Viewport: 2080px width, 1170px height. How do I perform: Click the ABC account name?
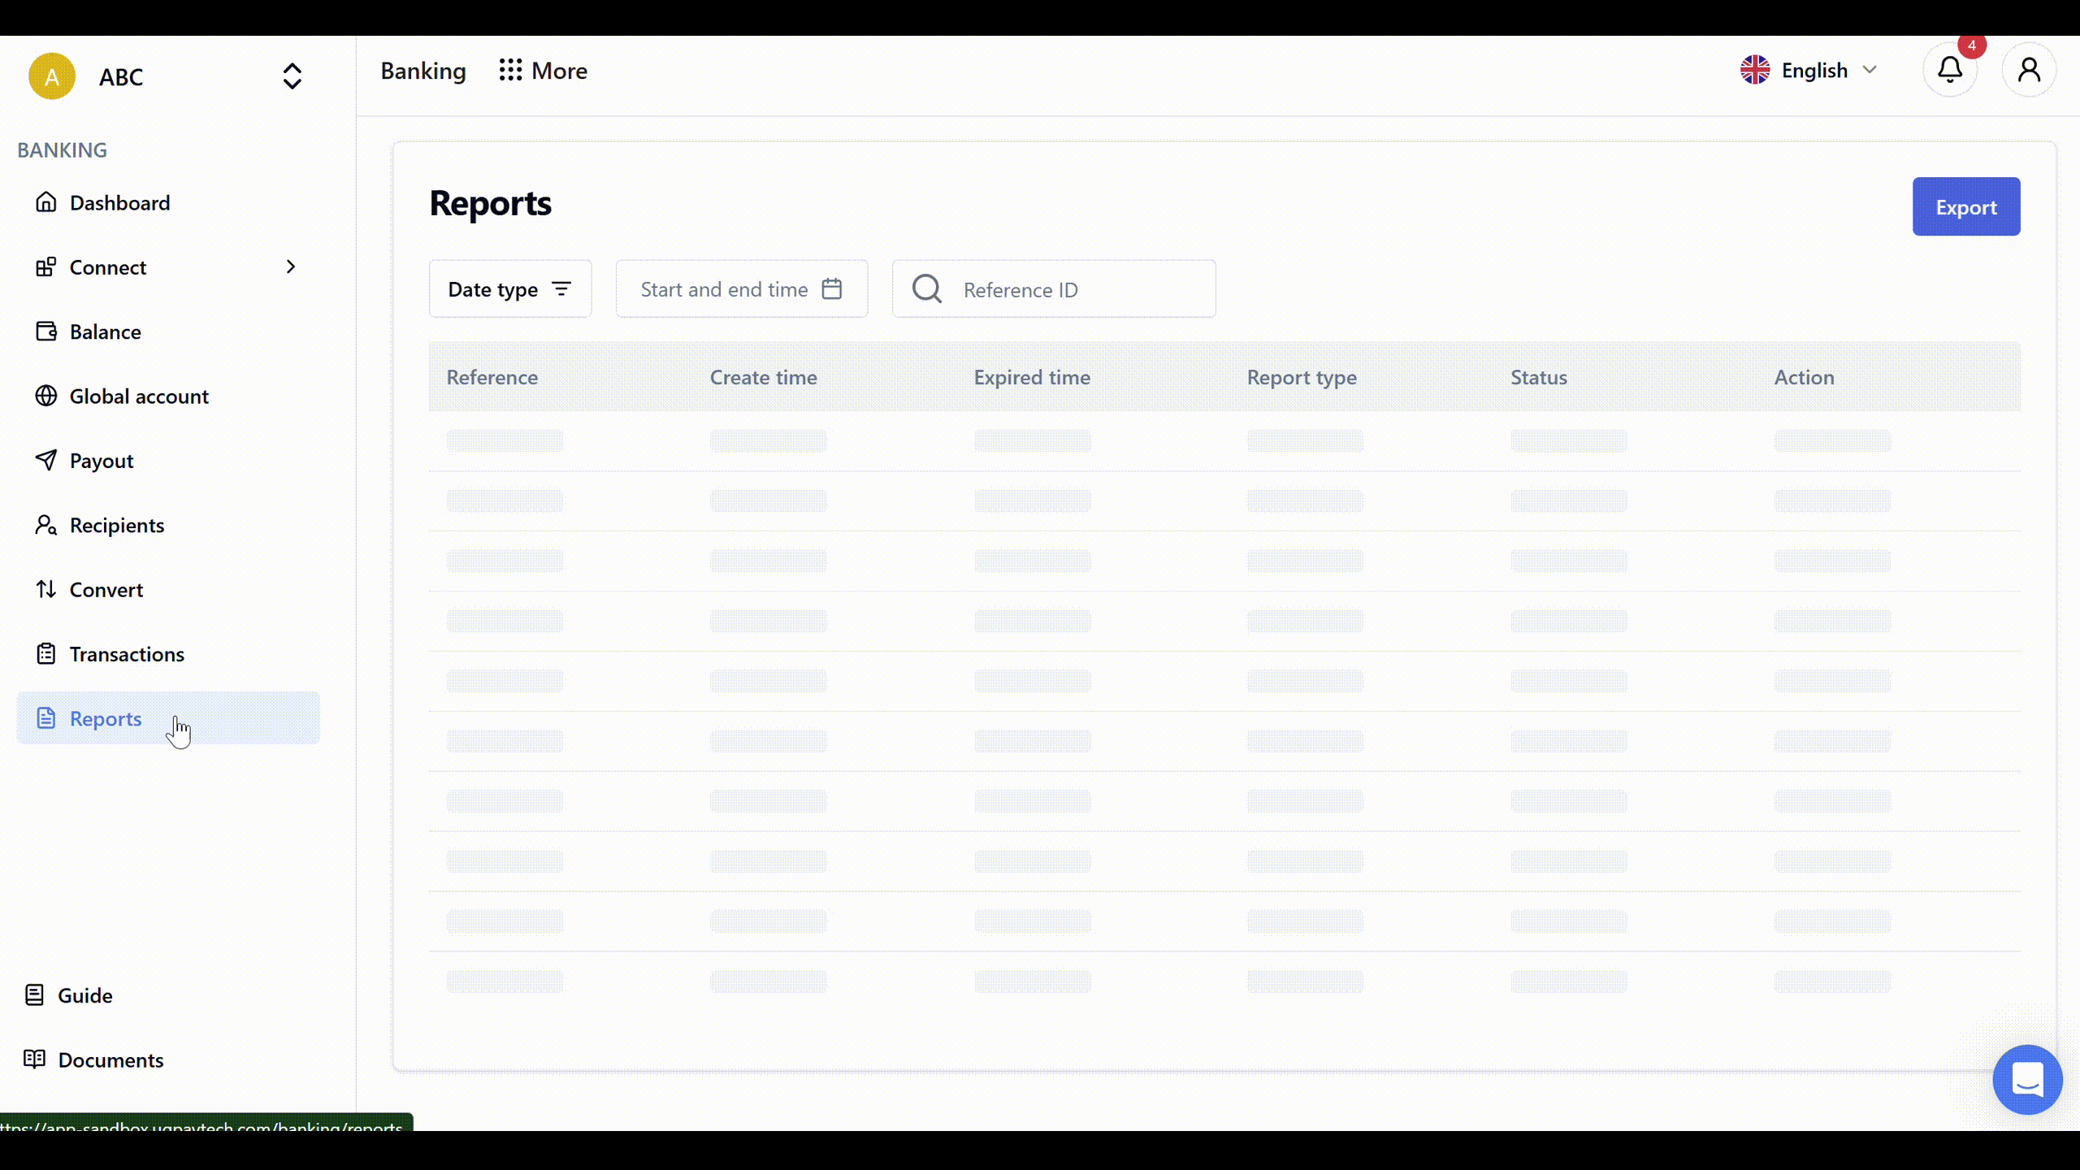pyautogui.click(x=121, y=76)
